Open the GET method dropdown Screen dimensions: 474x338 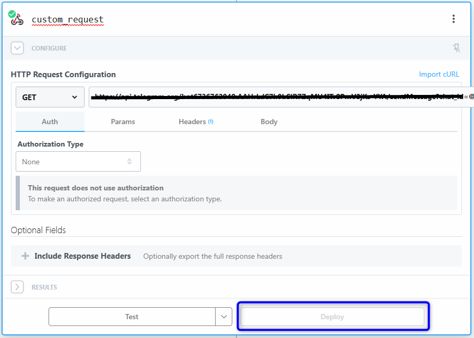[x=50, y=97]
